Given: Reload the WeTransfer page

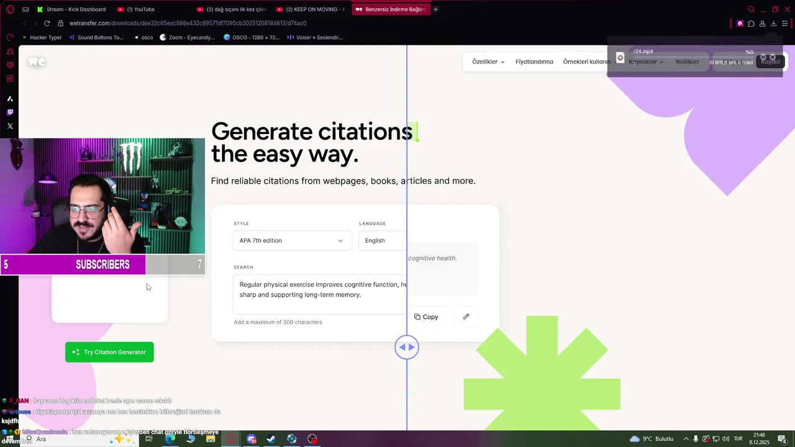Looking at the screenshot, I should point(47,23).
